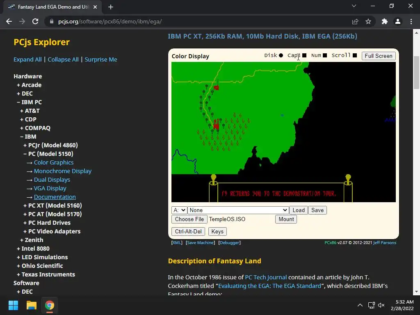420x315 pixels.
Task: Toggle the Num lock indicator
Action: click(325, 55)
